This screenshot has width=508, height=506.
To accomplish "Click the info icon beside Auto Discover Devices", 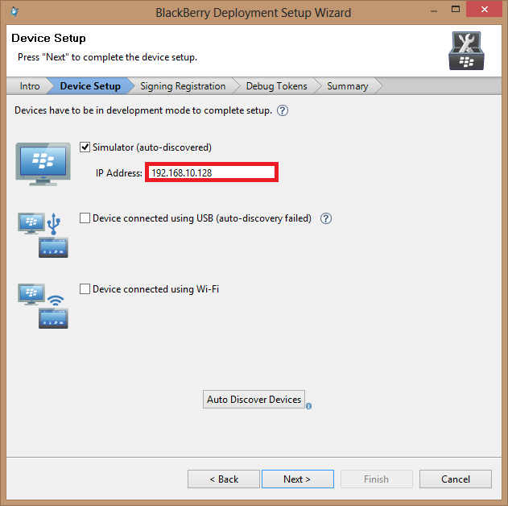I will (x=309, y=406).
